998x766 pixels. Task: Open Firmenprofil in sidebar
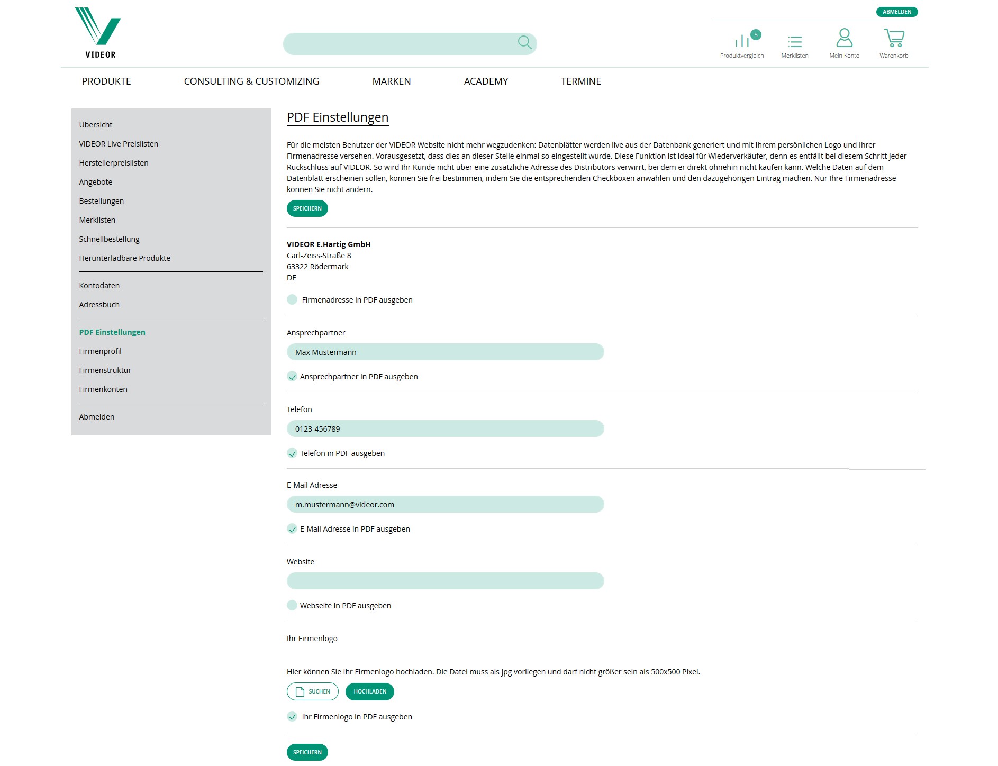(101, 351)
